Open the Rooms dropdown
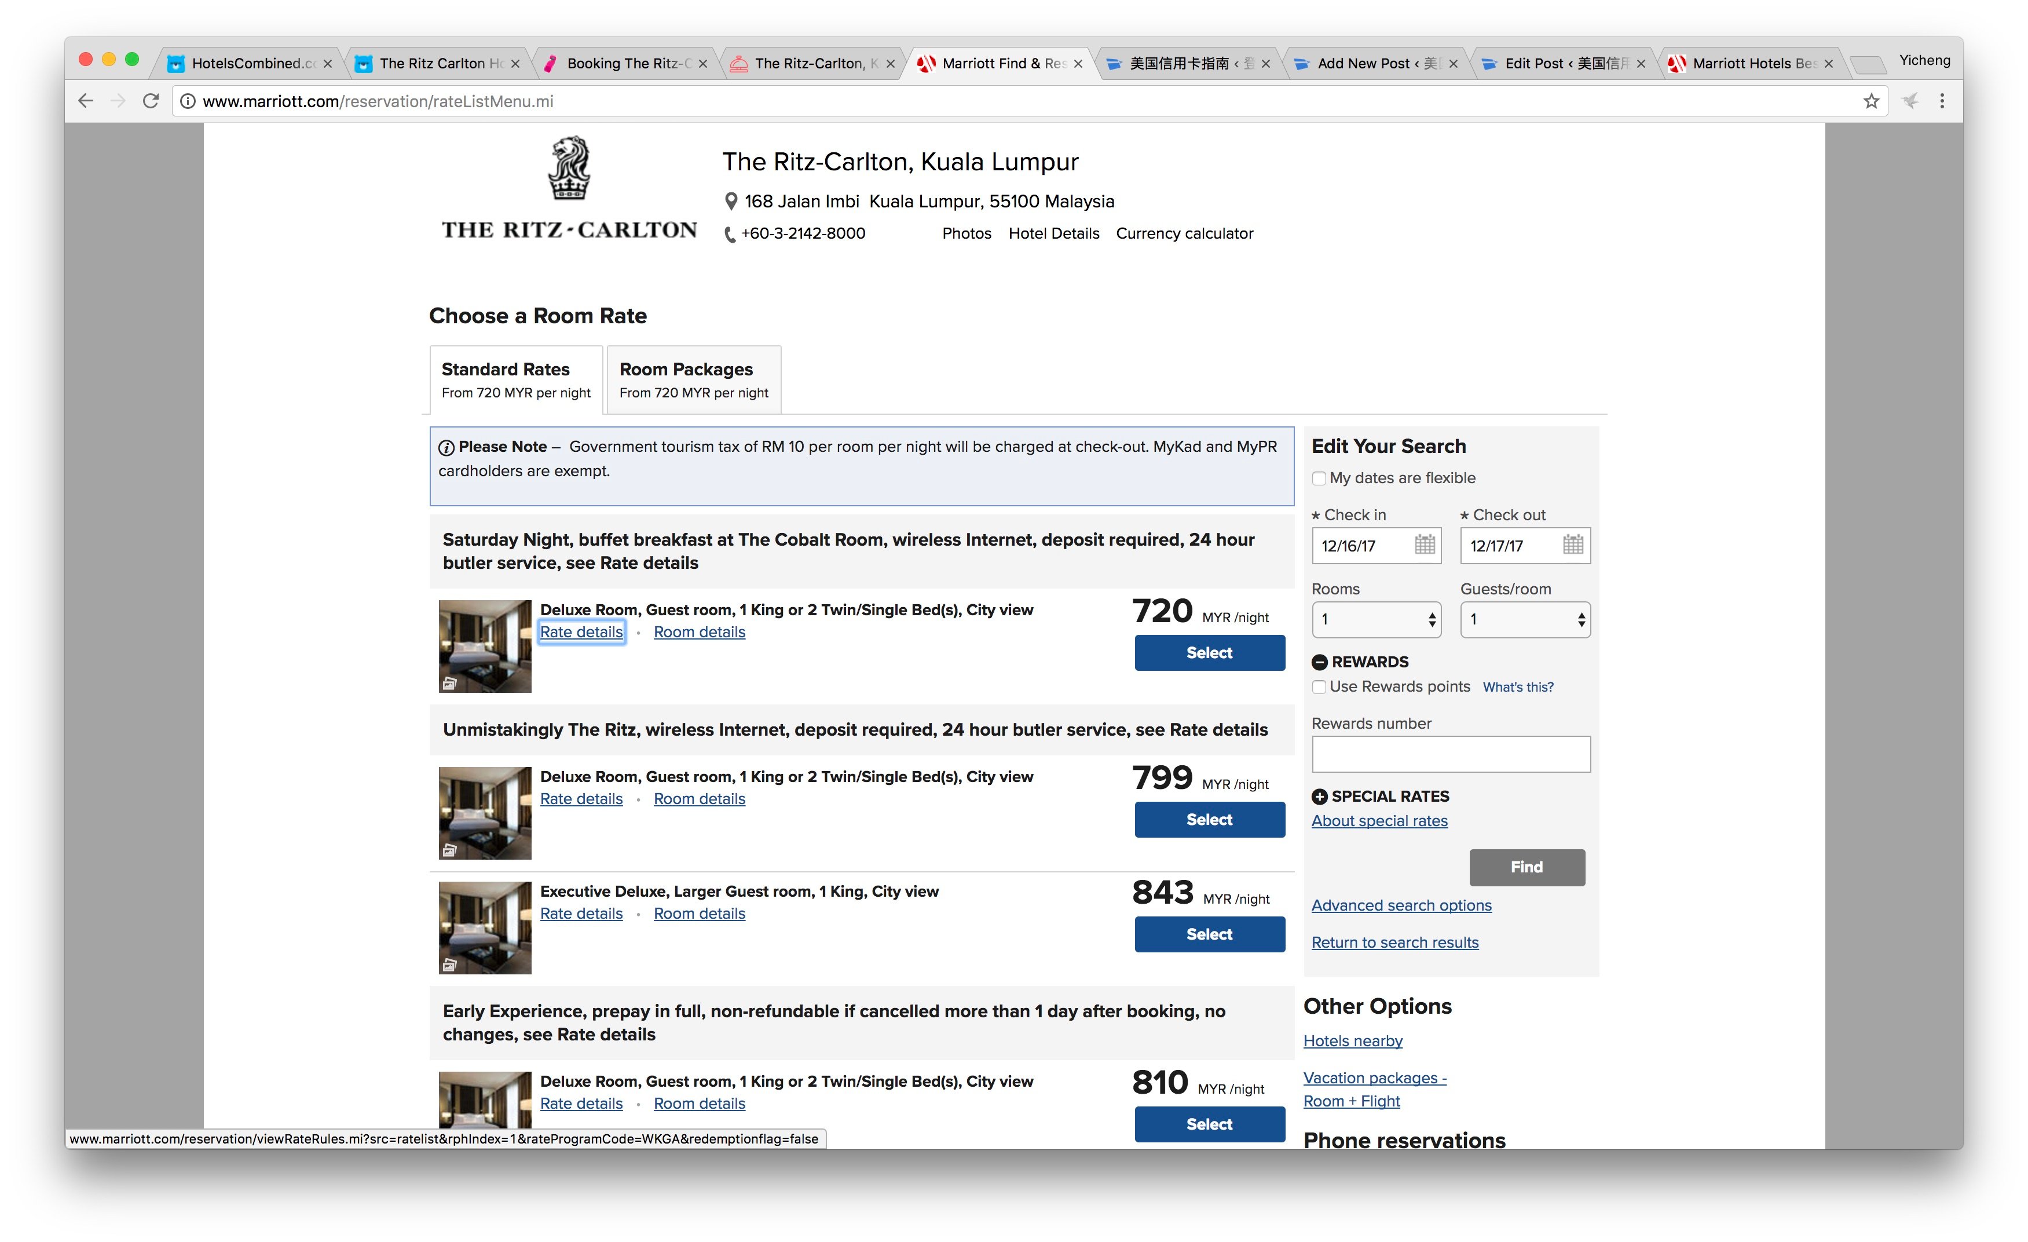Image resolution: width=2028 pixels, height=1242 pixels. point(1376,619)
